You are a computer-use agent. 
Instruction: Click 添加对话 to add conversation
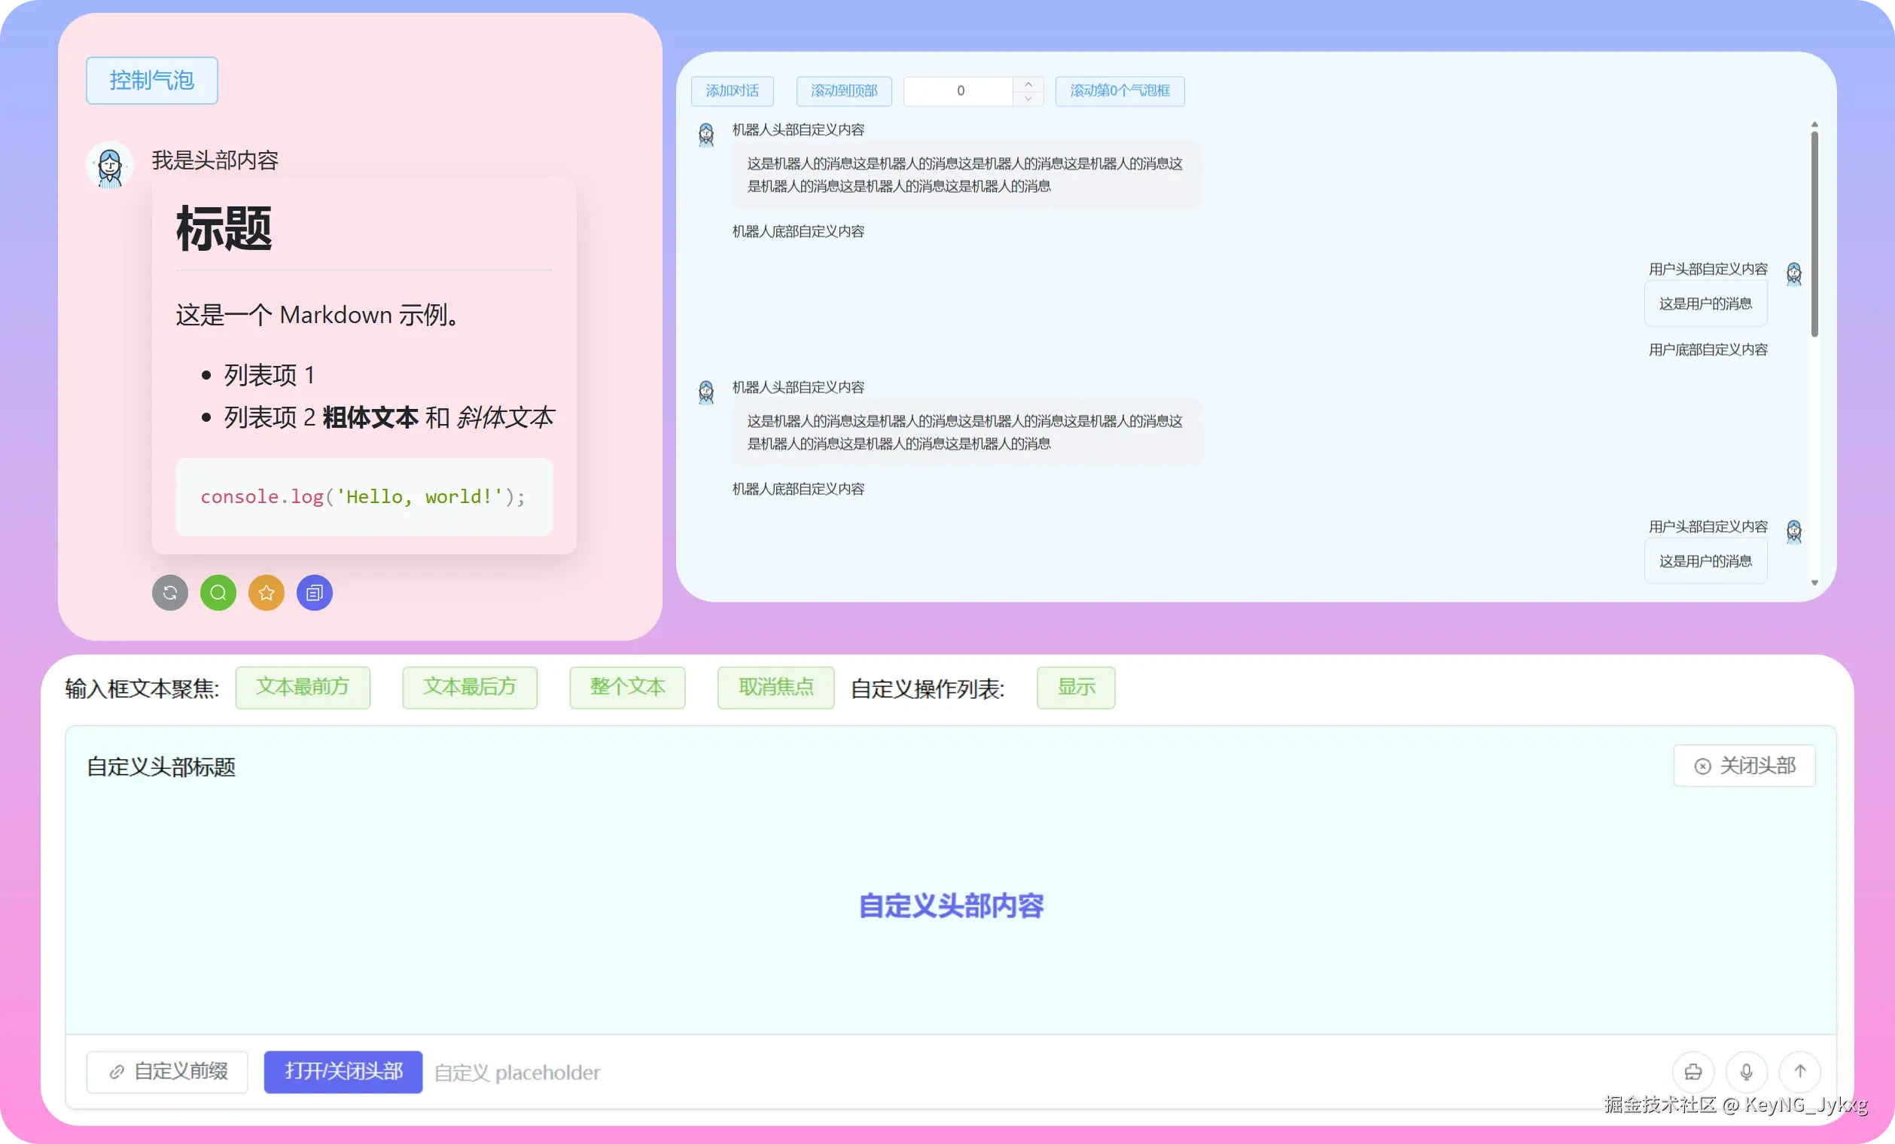(x=732, y=91)
